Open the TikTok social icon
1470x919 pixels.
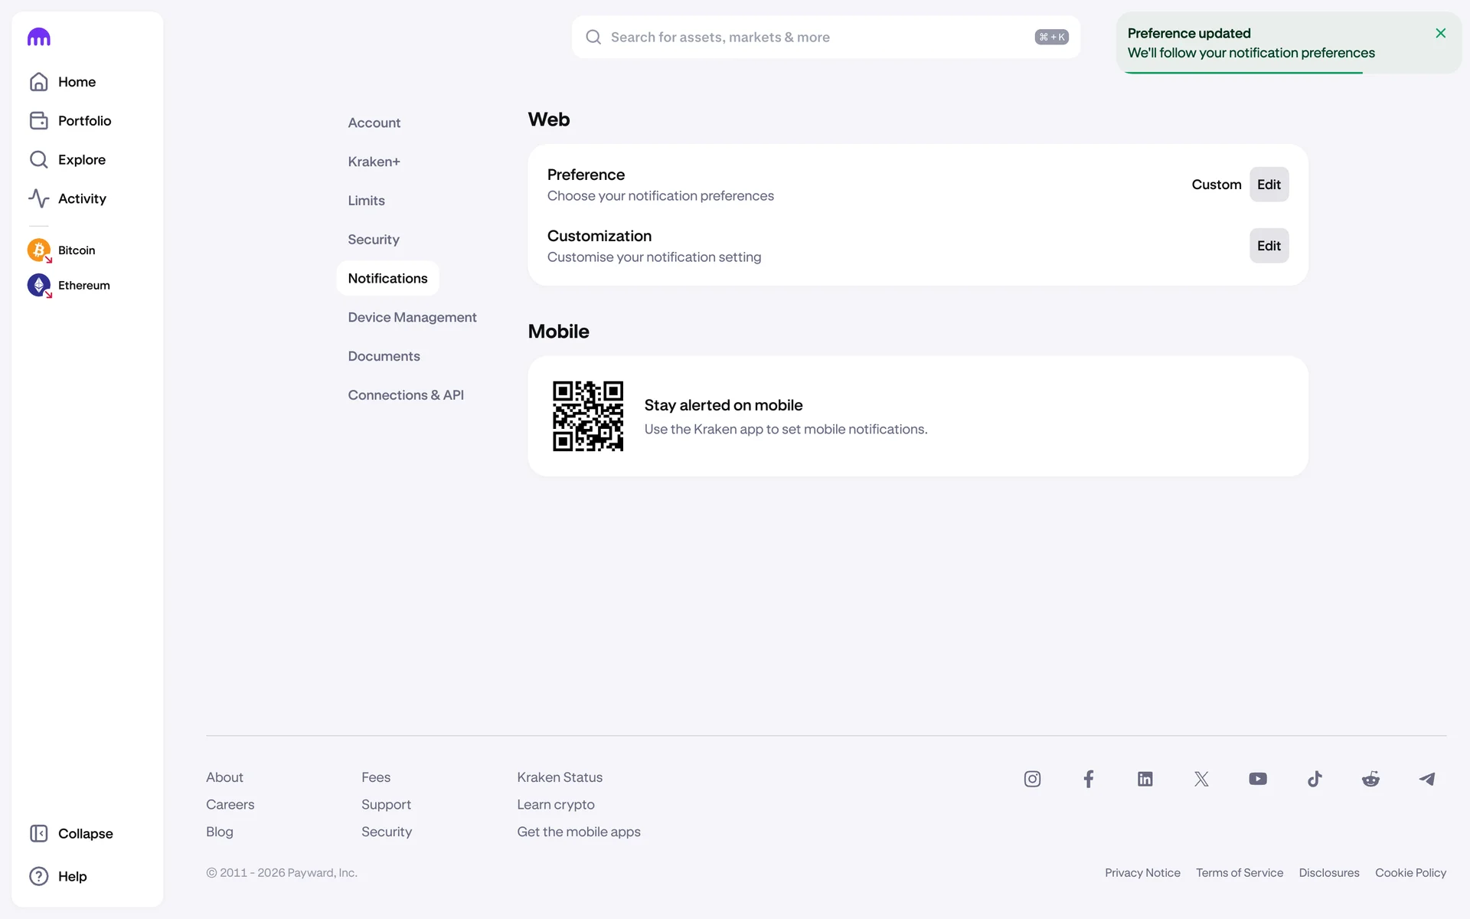[x=1315, y=779]
